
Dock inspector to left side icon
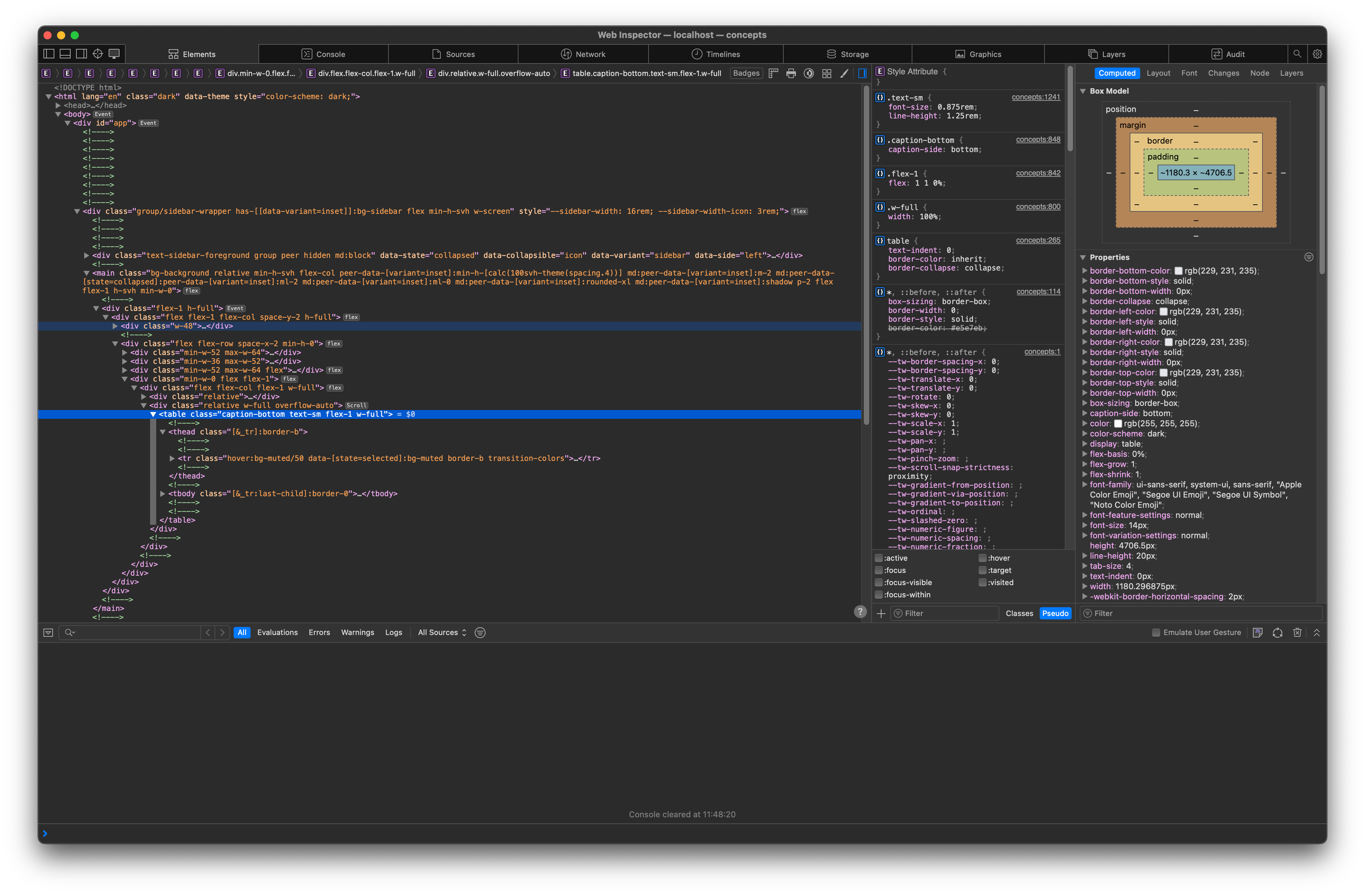(49, 54)
